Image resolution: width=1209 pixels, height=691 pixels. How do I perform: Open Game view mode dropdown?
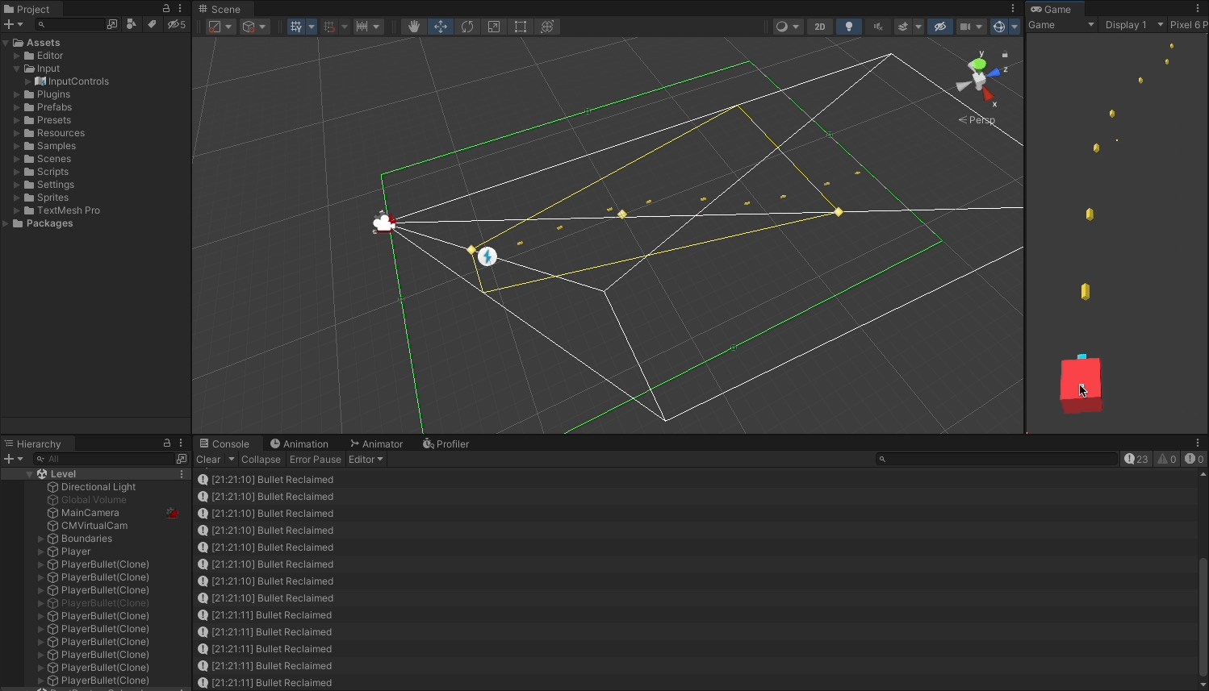click(x=1061, y=25)
